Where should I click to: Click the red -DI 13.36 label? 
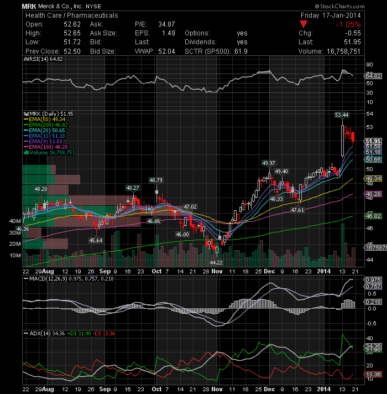pos(104,334)
